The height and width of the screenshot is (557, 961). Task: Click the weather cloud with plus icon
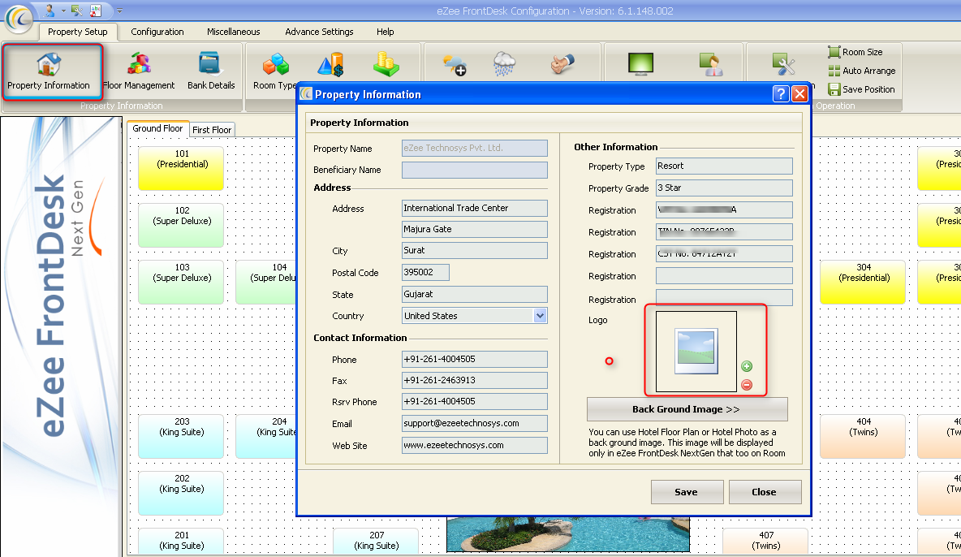455,64
